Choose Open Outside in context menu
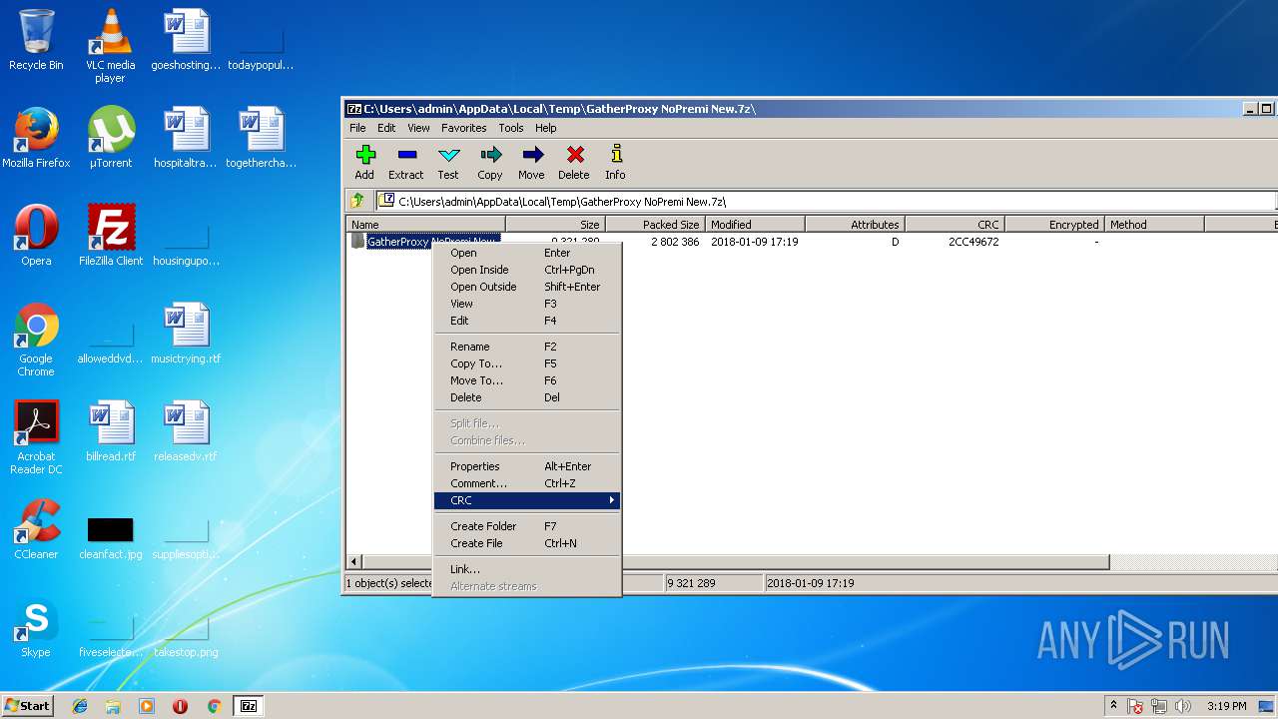Viewport: 1278px width, 719px height. [x=527, y=287]
